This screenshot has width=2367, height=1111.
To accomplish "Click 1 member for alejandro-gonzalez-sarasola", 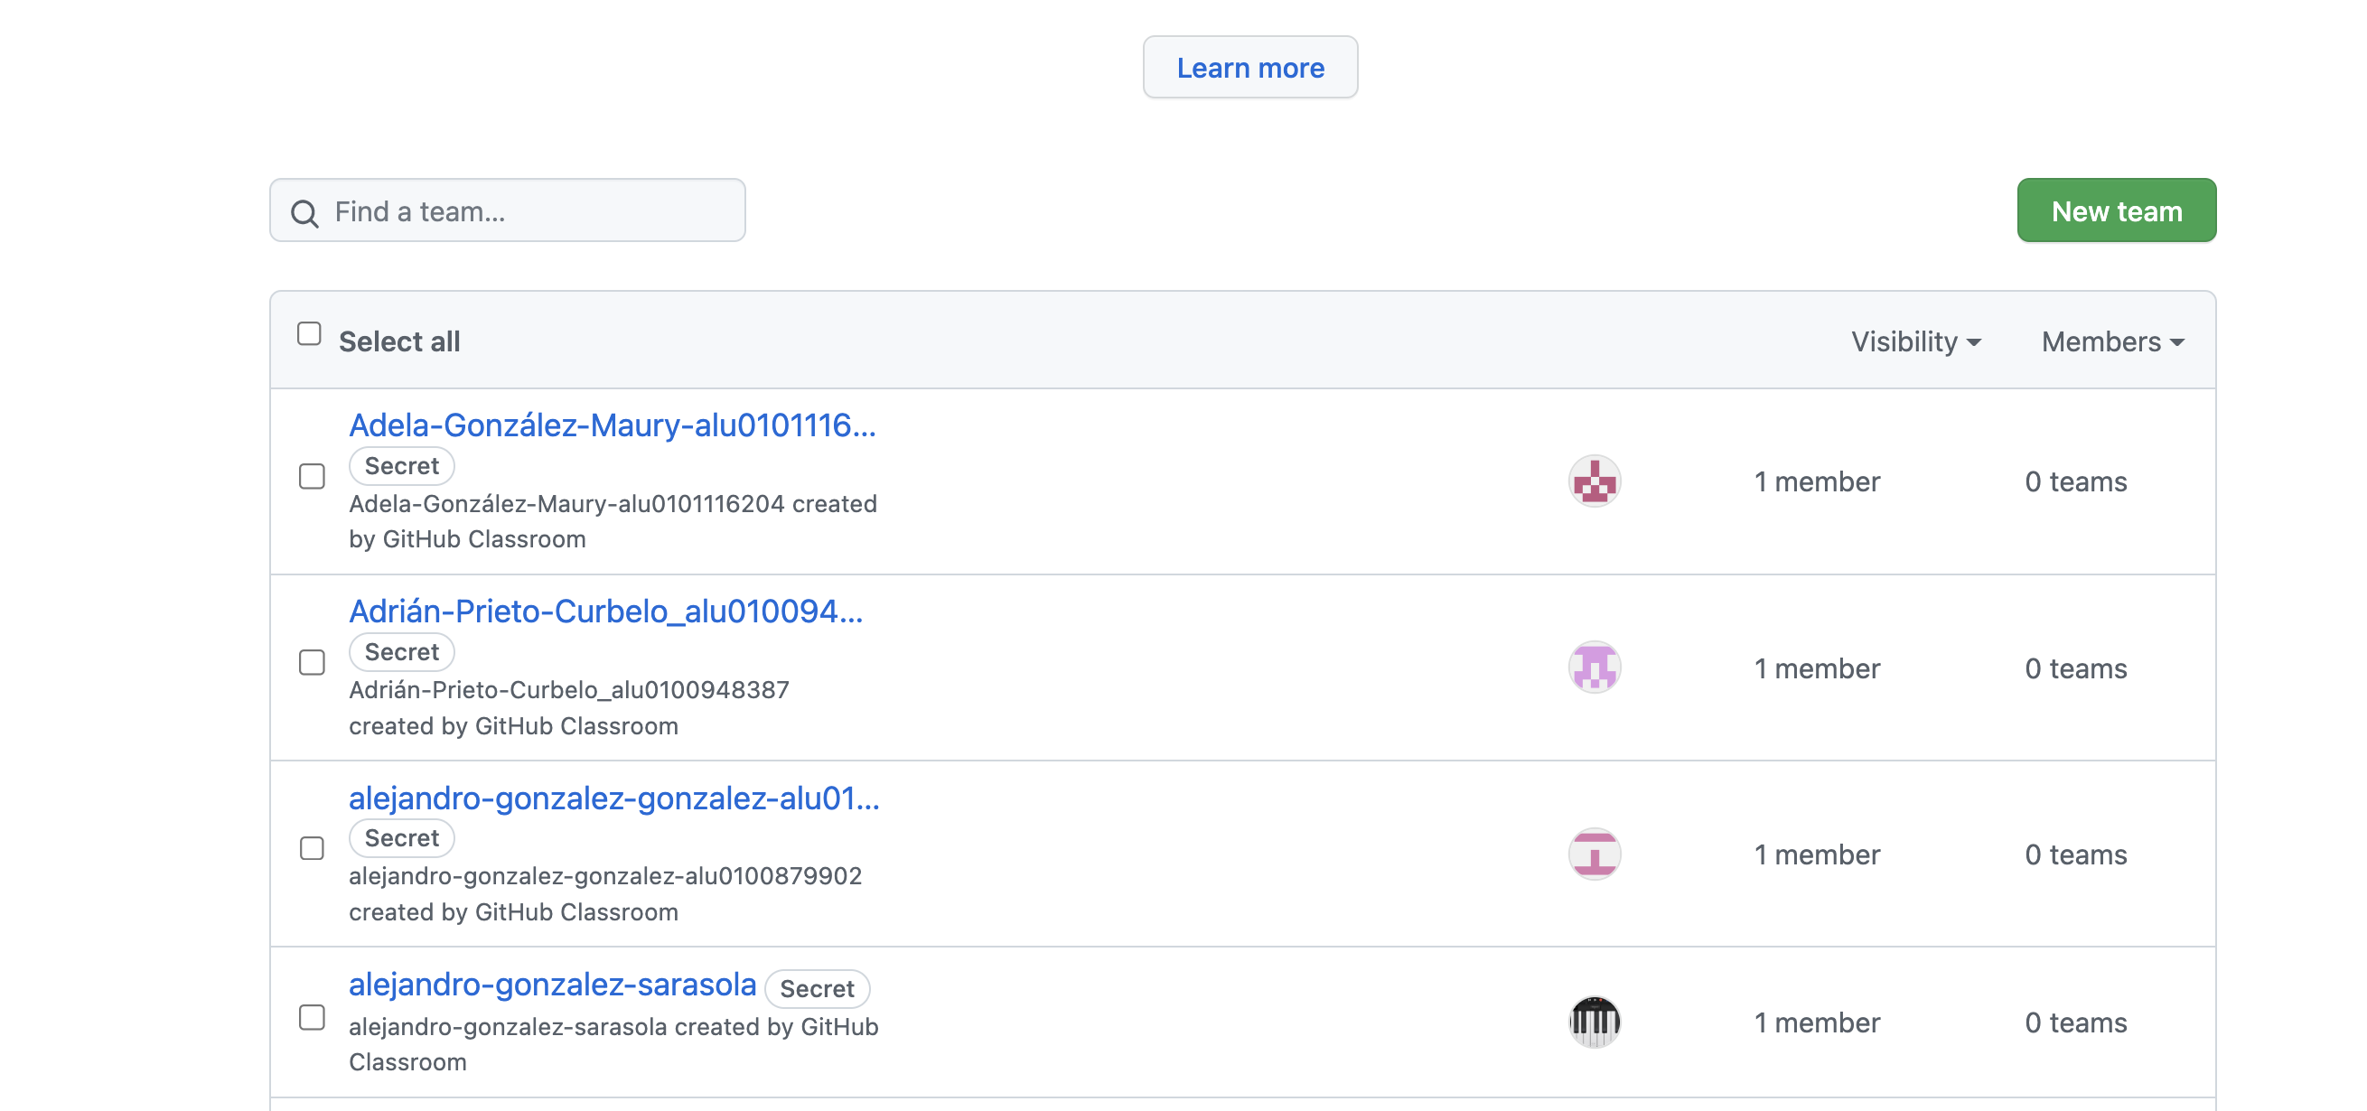I will coord(1817,1023).
